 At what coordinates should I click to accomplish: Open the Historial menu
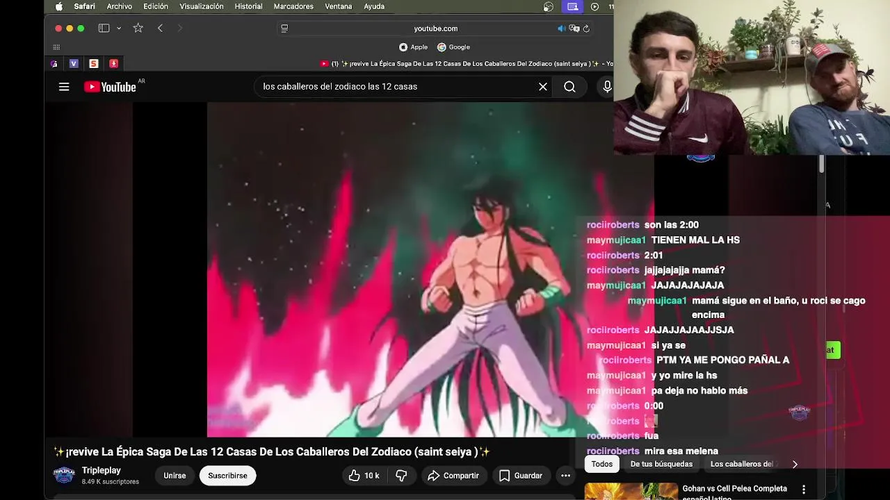(248, 6)
